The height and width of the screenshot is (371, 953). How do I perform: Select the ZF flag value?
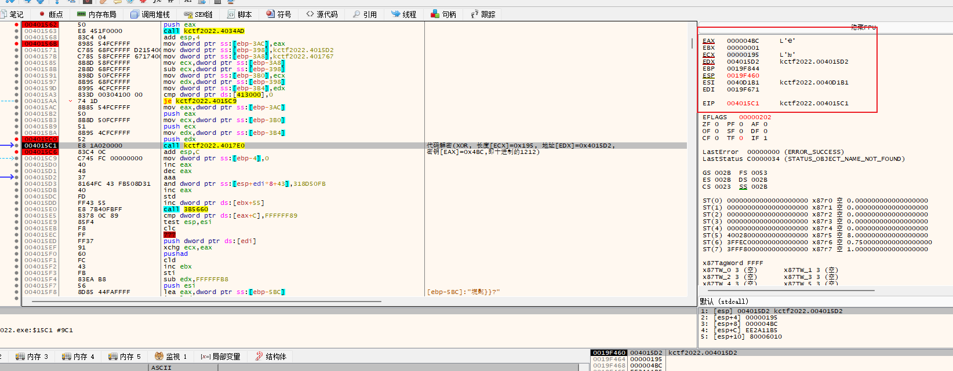click(x=716, y=124)
